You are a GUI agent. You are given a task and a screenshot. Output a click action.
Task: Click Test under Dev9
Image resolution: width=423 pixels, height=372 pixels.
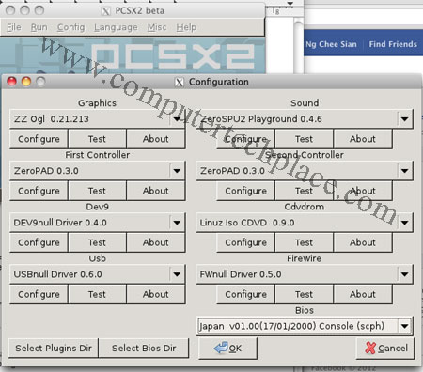click(97, 242)
